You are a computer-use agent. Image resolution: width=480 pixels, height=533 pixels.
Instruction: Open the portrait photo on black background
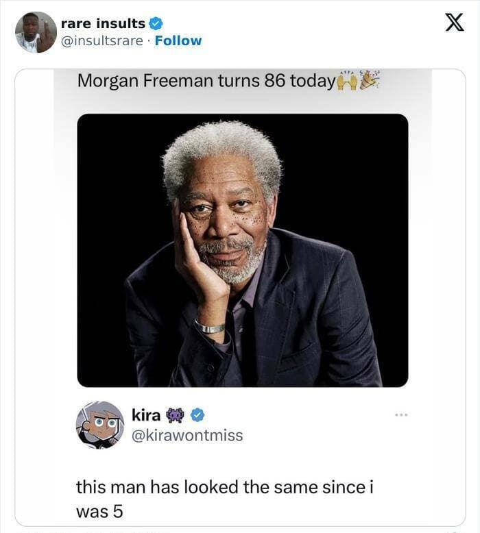click(243, 250)
